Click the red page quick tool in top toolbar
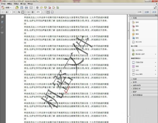Image resolution: width=158 pixels, height=123 pixels. (x=50, y=8)
